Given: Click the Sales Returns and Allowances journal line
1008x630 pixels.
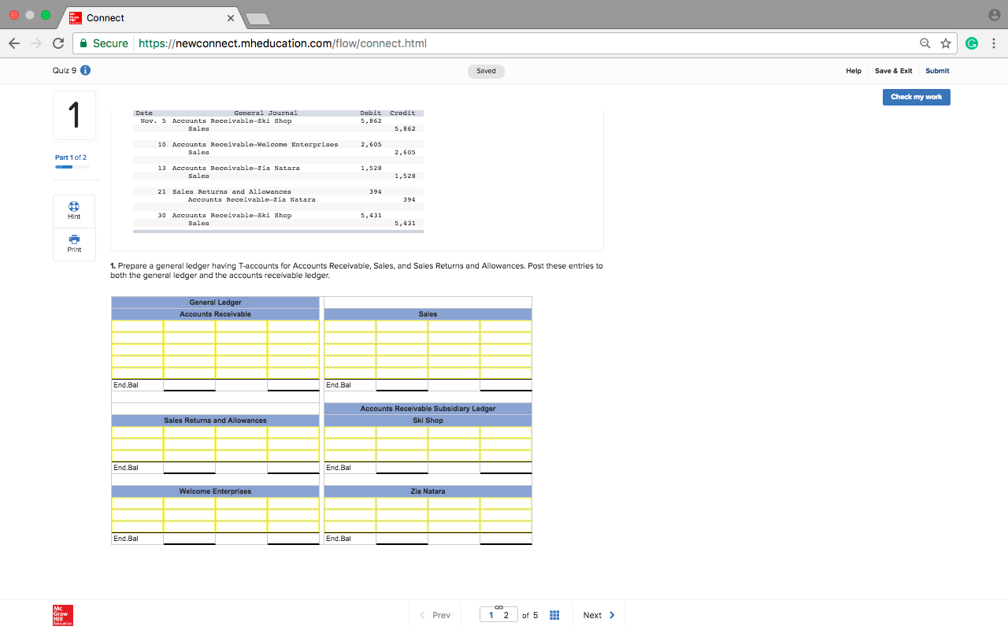Looking at the screenshot, I should (x=232, y=191).
